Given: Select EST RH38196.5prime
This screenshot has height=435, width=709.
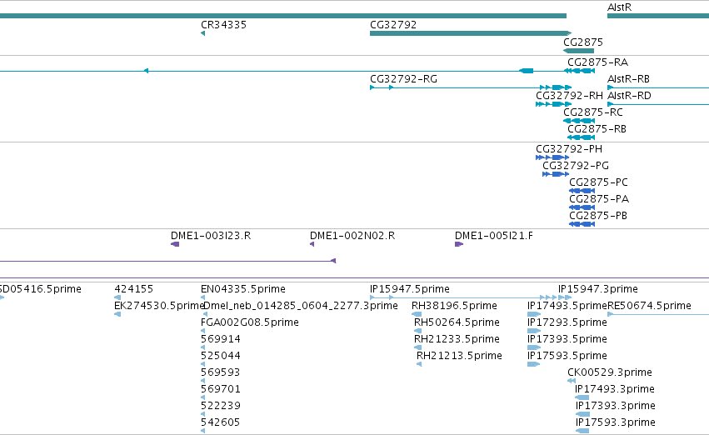Looking at the screenshot, I should coord(454,306).
